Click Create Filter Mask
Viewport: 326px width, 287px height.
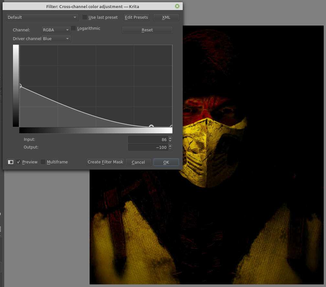(x=105, y=162)
